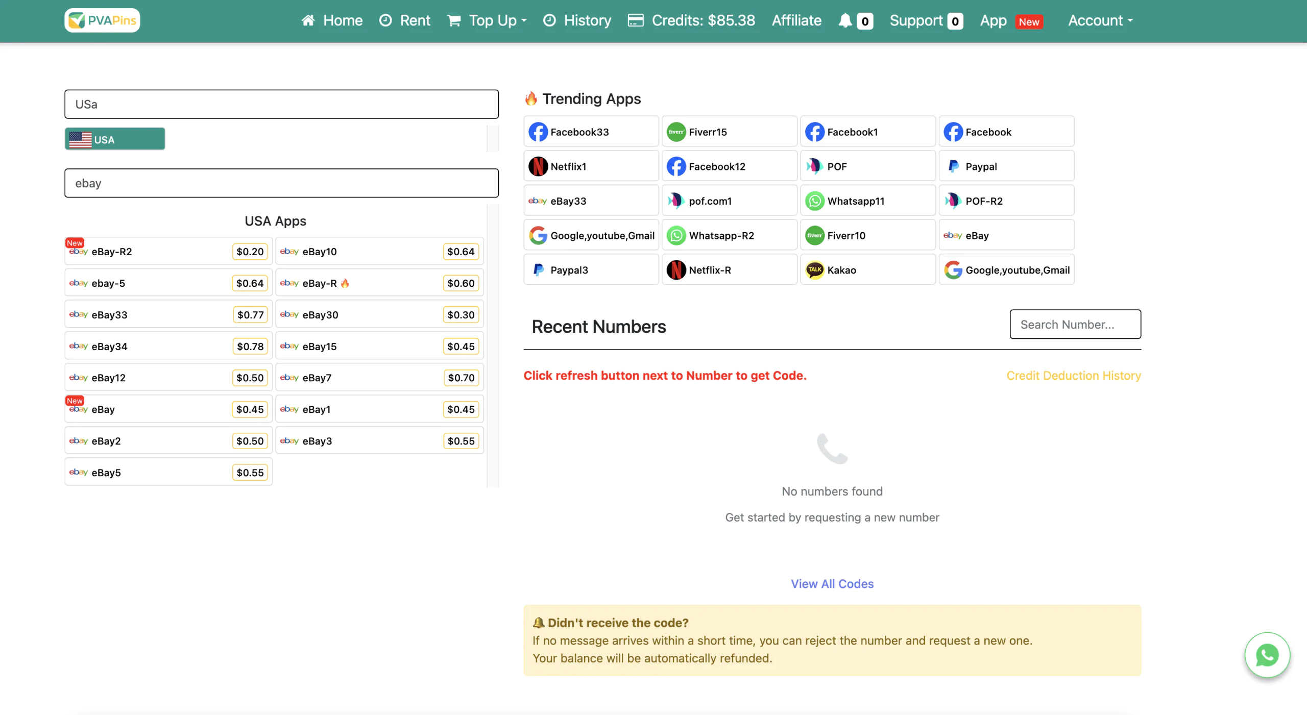Select Facebook12 trending app
Image resolution: width=1307 pixels, height=715 pixels.
click(x=730, y=166)
